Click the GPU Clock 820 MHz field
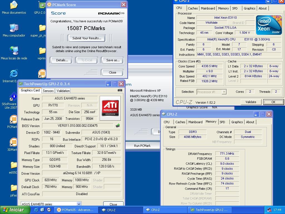This screenshot has height=214, width=285. click(51, 180)
